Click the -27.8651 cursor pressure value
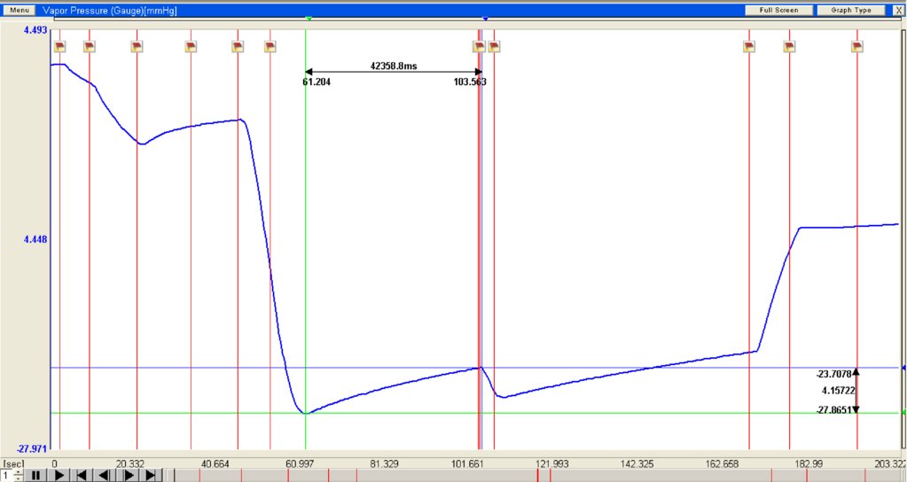This screenshot has height=482, width=907. click(833, 410)
